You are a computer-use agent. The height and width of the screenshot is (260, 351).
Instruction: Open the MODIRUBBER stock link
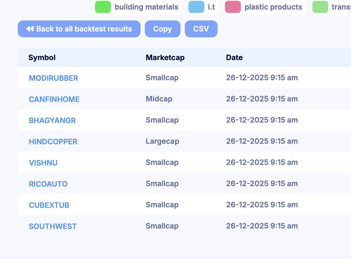(53, 78)
